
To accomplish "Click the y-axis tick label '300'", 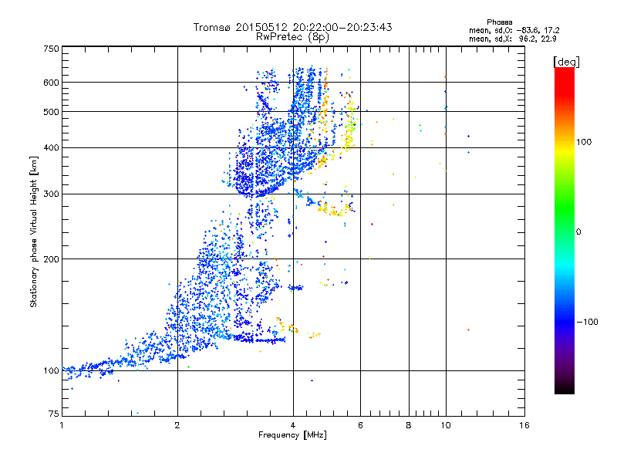I will [x=51, y=194].
